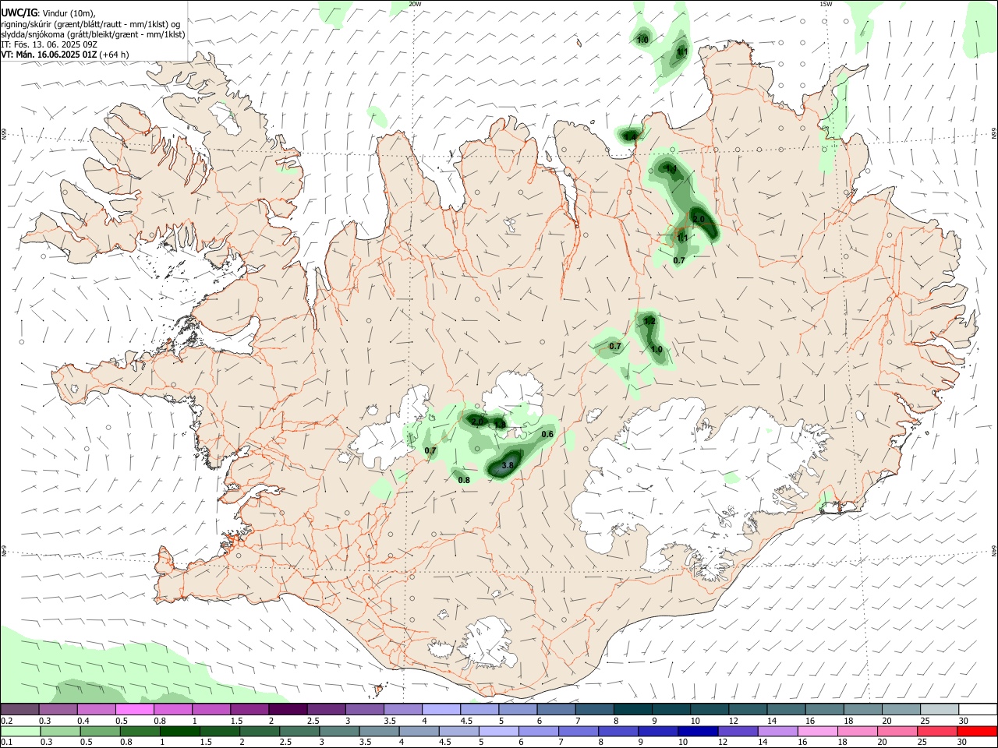The height and width of the screenshot is (748, 998).
Task: Pick the lower legend bright red 30 swatch
Action: pyautogui.click(x=978, y=731)
